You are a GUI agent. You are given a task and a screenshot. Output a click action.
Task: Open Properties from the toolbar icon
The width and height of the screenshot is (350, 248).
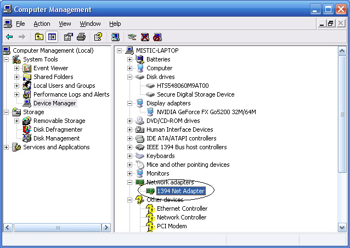tap(69, 37)
